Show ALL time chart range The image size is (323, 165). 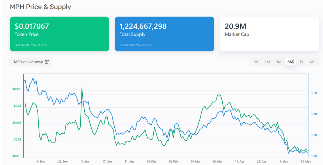point(312,62)
